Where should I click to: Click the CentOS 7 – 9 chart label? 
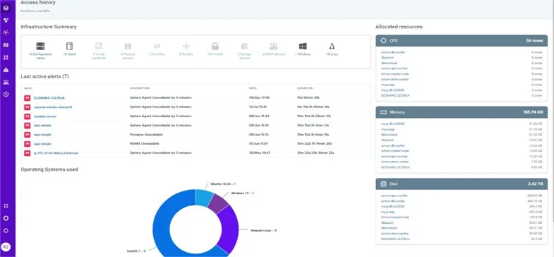136,251
